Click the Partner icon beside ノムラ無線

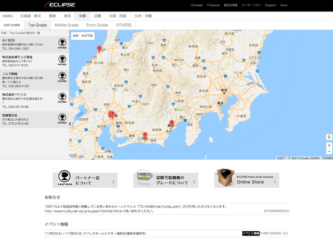coord(62,77)
